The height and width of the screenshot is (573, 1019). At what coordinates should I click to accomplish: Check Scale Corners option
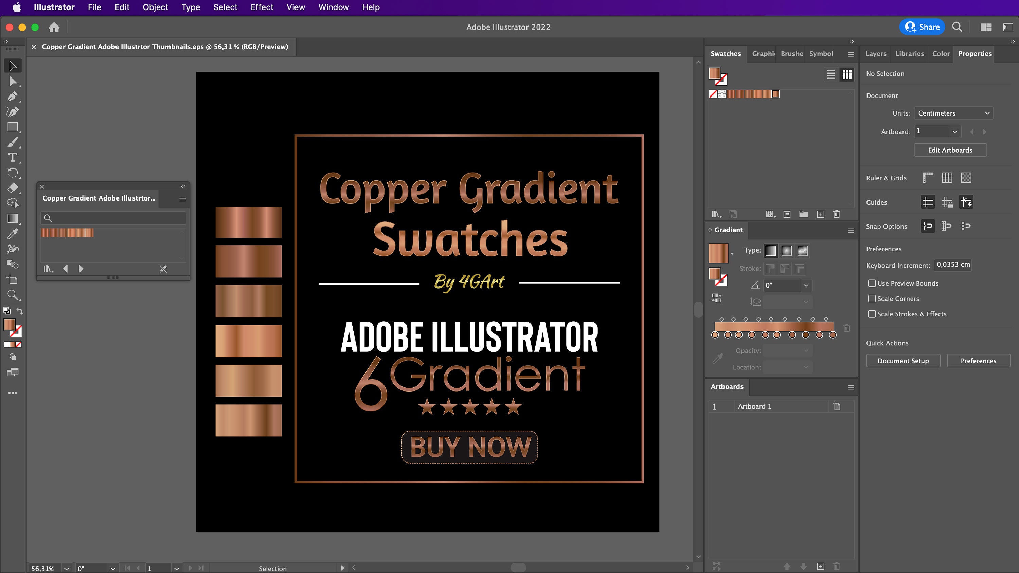point(872,299)
